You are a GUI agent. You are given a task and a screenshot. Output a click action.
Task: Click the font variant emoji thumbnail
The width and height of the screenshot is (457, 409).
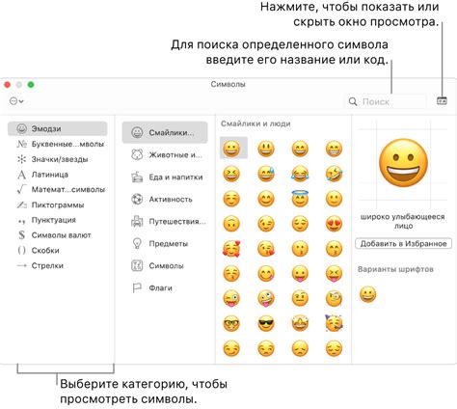tap(367, 294)
